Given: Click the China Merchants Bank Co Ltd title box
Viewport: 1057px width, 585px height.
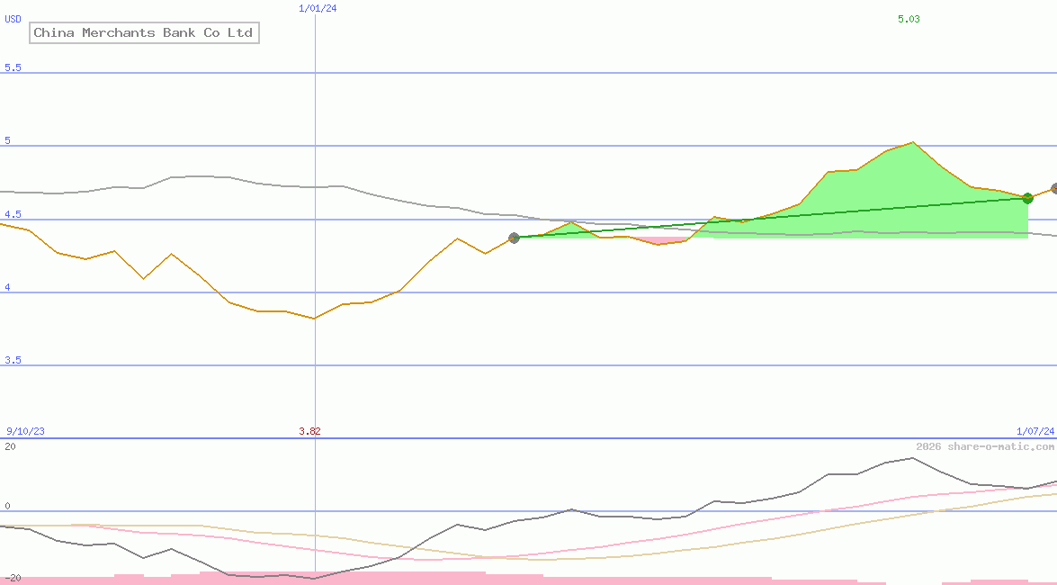Looking at the screenshot, I should 144,32.
